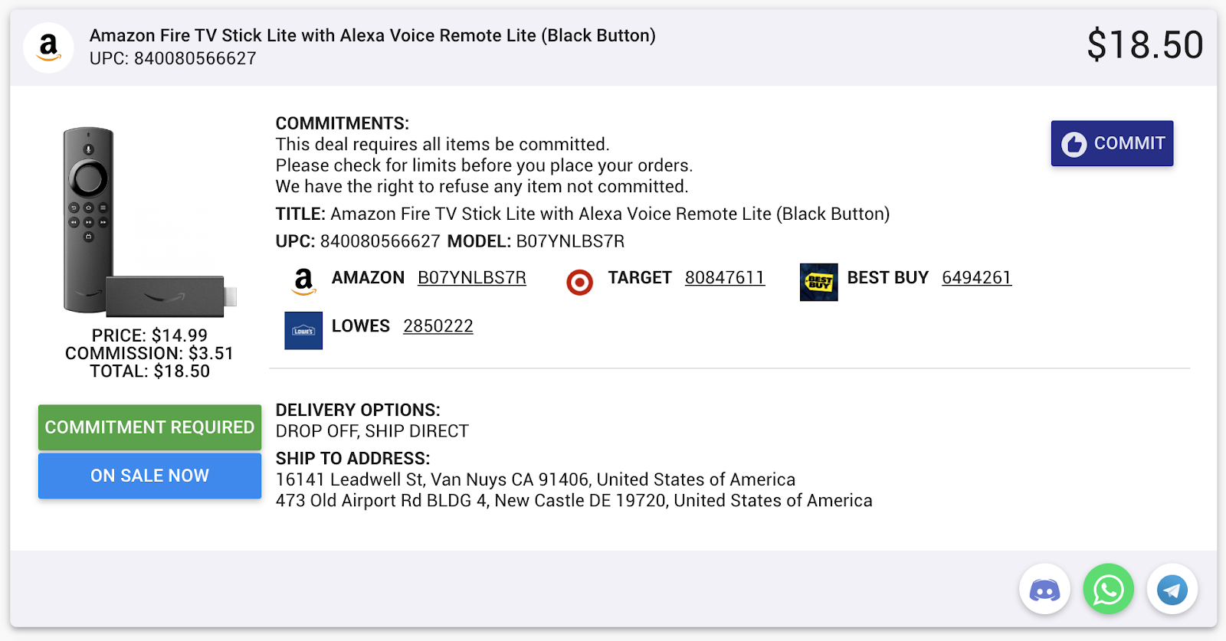Open the Discord share icon
Image resolution: width=1226 pixels, height=641 pixels.
click(x=1044, y=589)
